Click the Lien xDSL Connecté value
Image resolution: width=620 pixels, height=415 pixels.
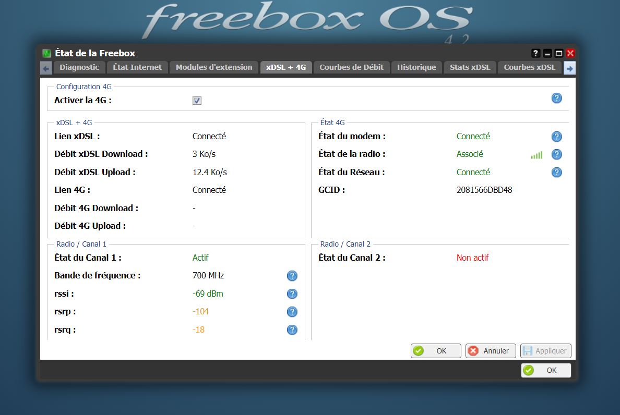pos(209,136)
